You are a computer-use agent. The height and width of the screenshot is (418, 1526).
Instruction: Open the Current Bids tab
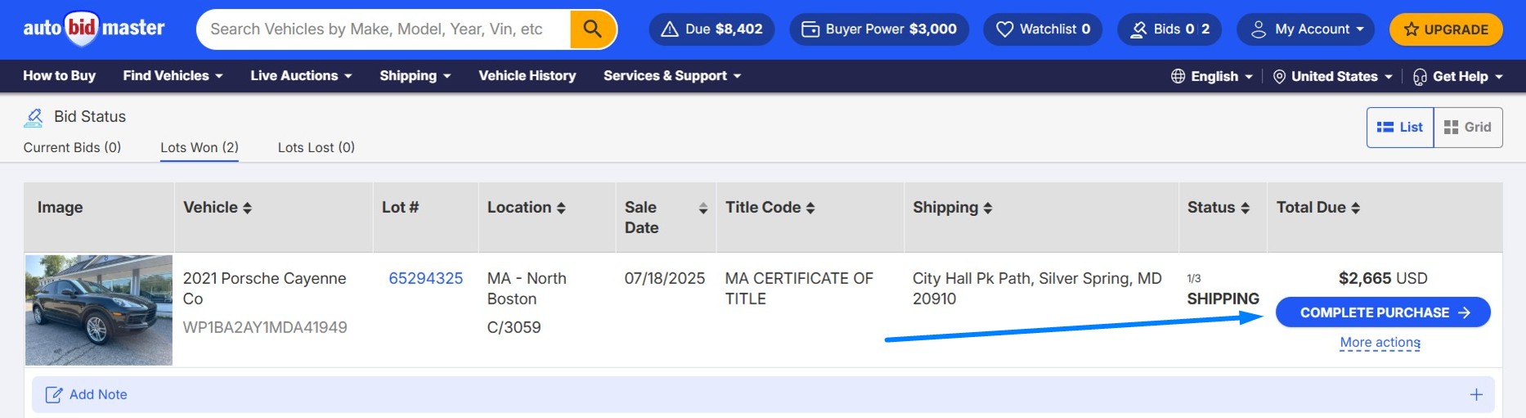(x=72, y=147)
